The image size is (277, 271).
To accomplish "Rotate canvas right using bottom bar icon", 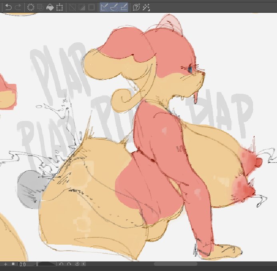I will click(69, 264).
